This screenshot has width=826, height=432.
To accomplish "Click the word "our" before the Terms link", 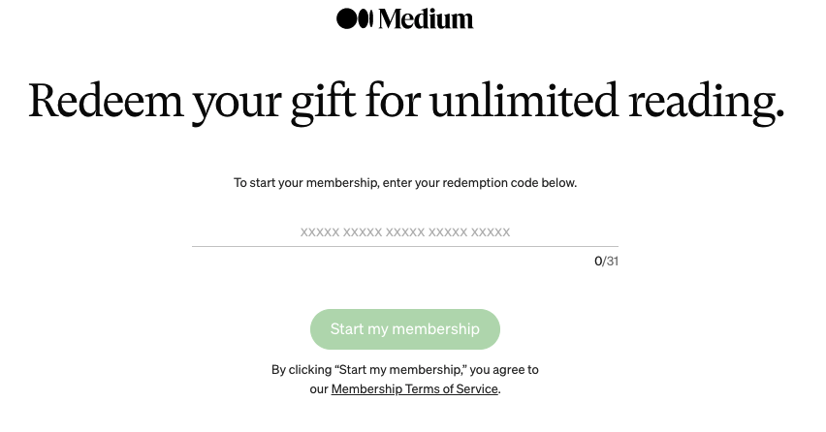I will click(319, 389).
